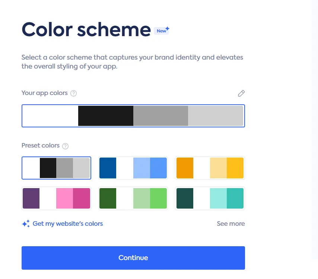Click the Color scheme heading

pos(86,29)
